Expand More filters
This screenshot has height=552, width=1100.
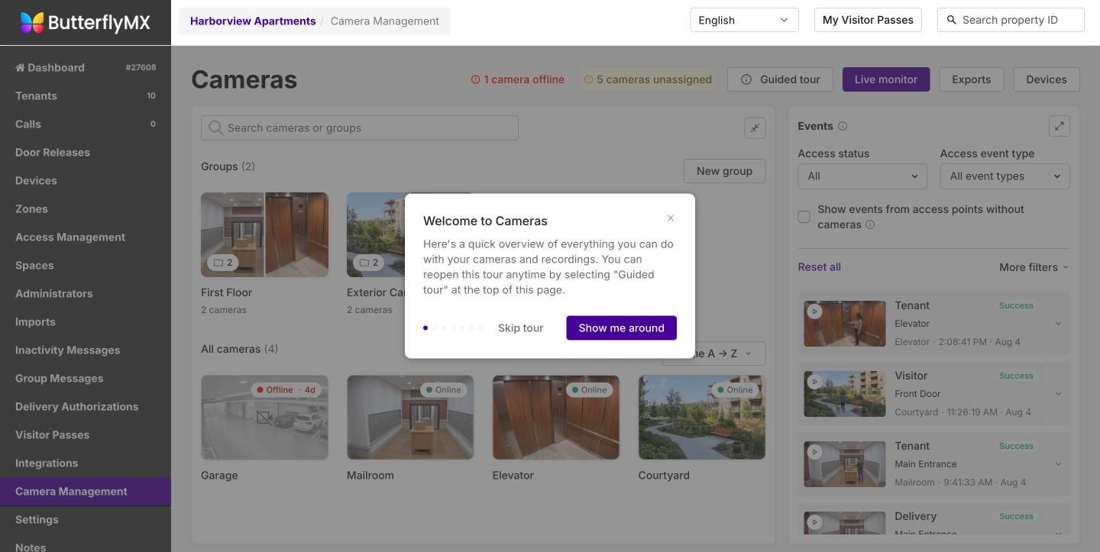[1034, 267]
